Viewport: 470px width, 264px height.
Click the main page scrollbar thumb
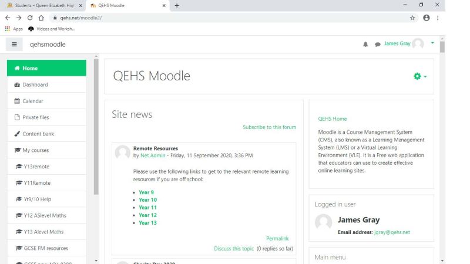click(442, 47)
